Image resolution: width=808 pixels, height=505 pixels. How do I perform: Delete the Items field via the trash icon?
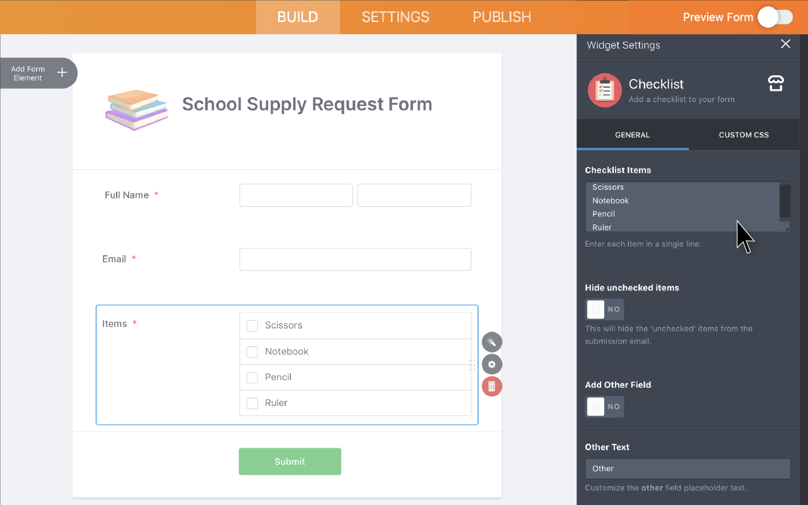(492, 386)
